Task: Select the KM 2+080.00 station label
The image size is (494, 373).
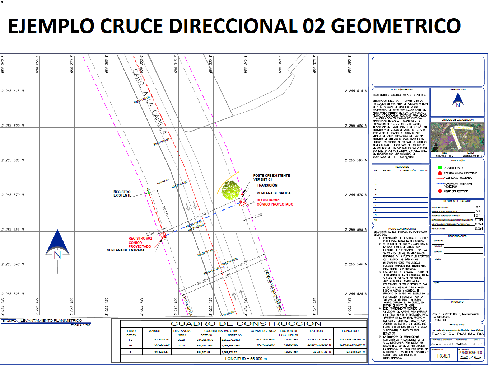Action: (x=162, y=142)
